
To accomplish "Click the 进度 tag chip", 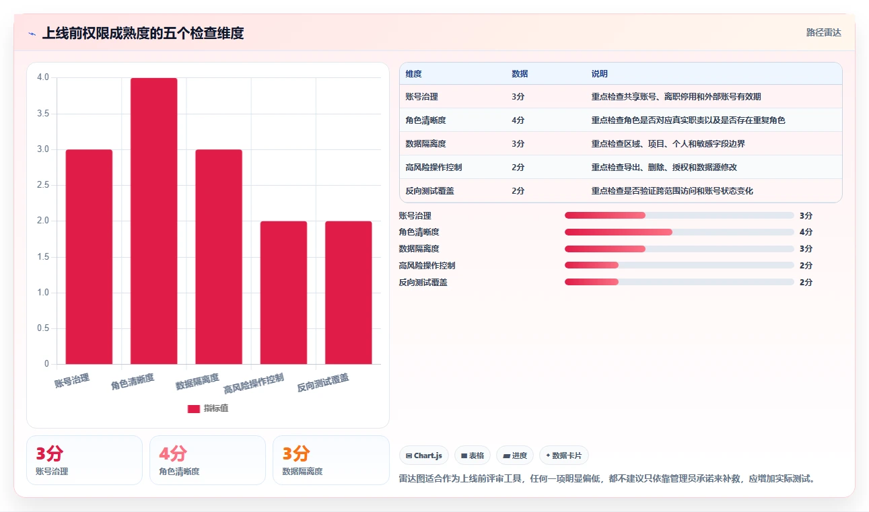I will click(515, 455).
